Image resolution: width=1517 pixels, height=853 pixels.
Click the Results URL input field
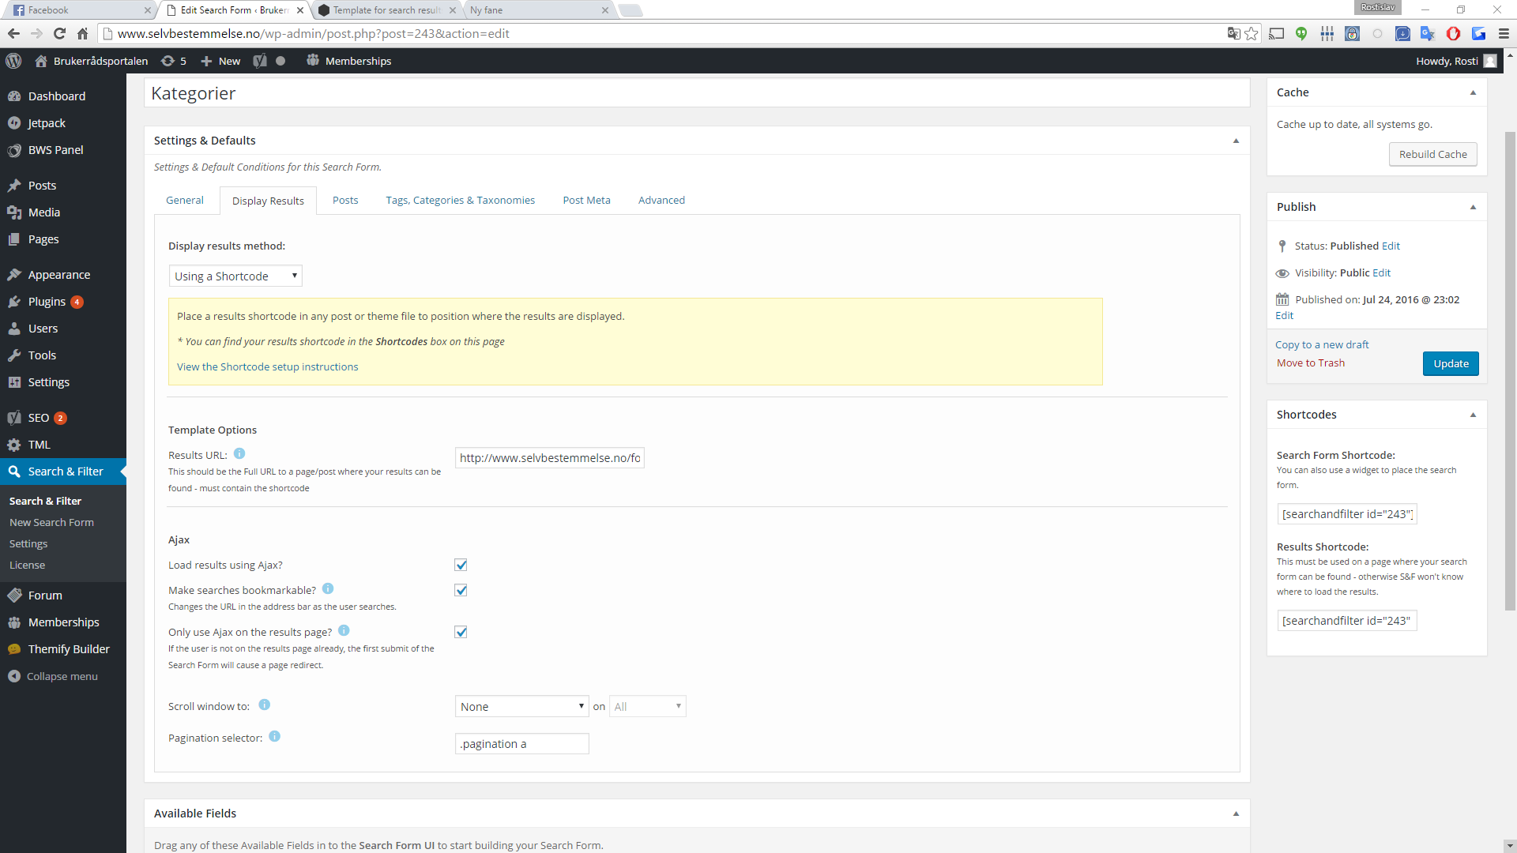pos(549,457)
